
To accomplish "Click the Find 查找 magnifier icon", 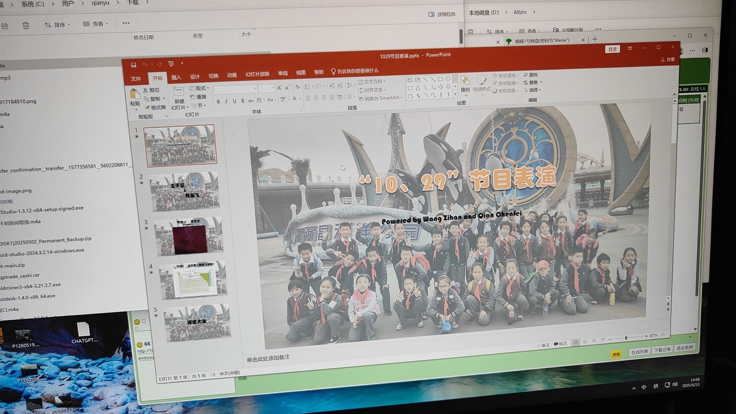I will point(526,75).
